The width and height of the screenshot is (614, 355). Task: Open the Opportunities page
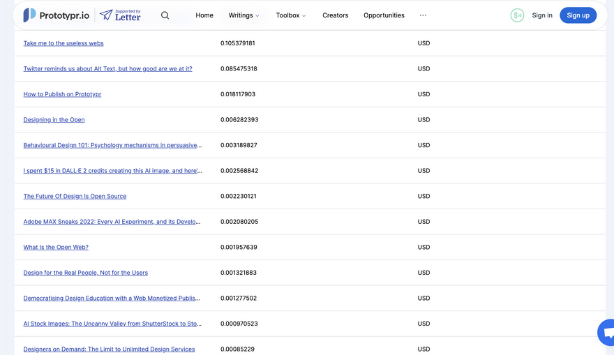click(384, 15)
